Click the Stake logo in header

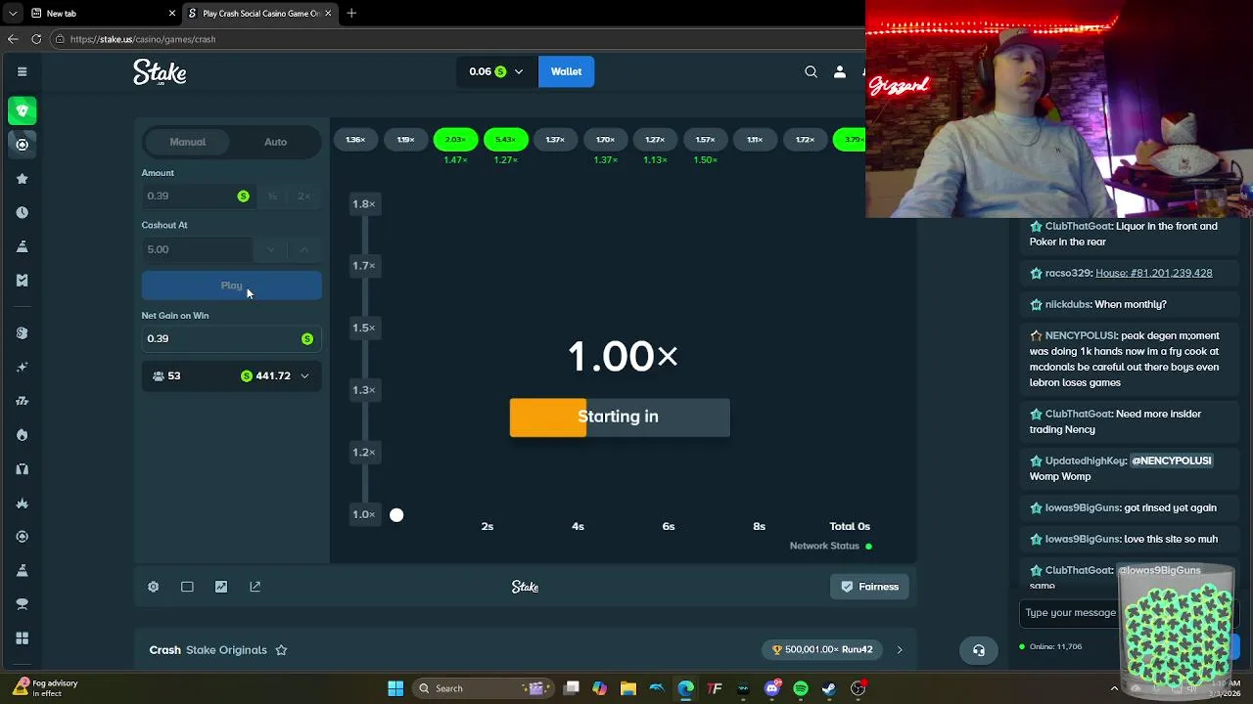click(x=160, y=72)
